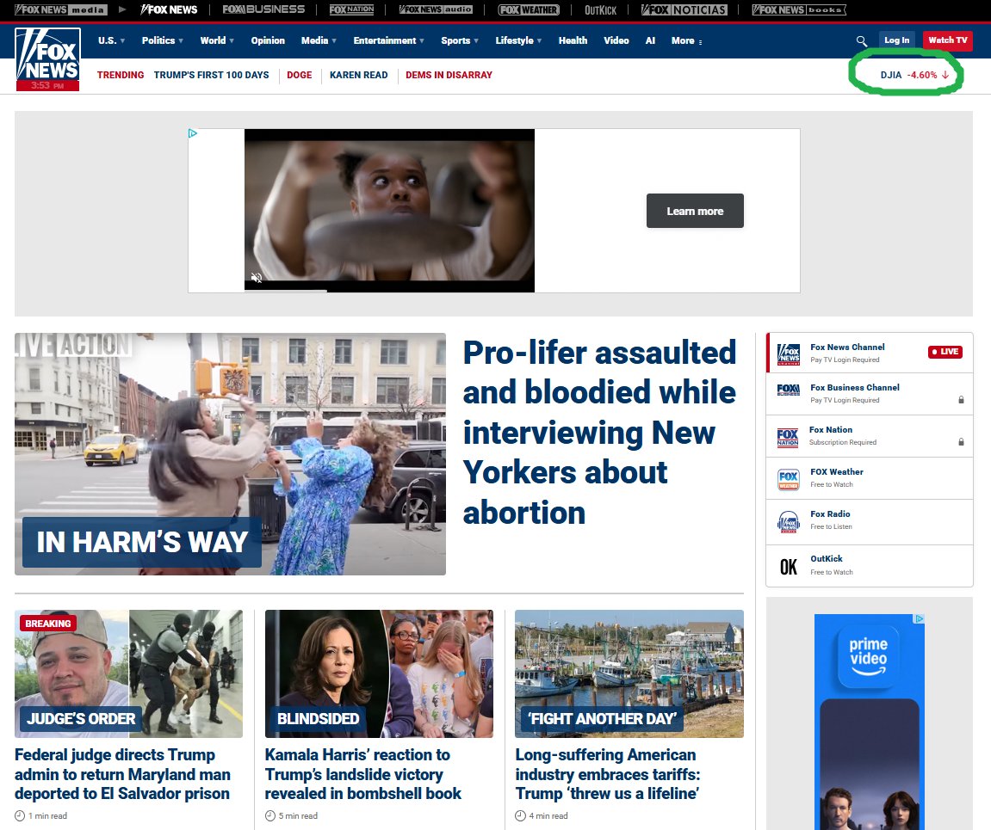
Task: Click the DJIA -4.60% ticker
Action: [914, 75]
